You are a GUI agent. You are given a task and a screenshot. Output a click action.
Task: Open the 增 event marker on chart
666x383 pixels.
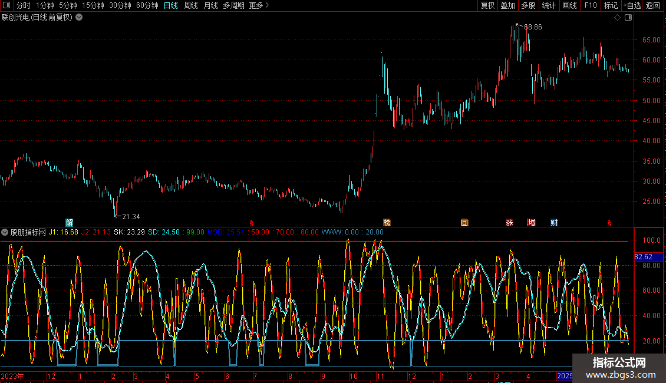pyautogui.click(x=532, y=223)
